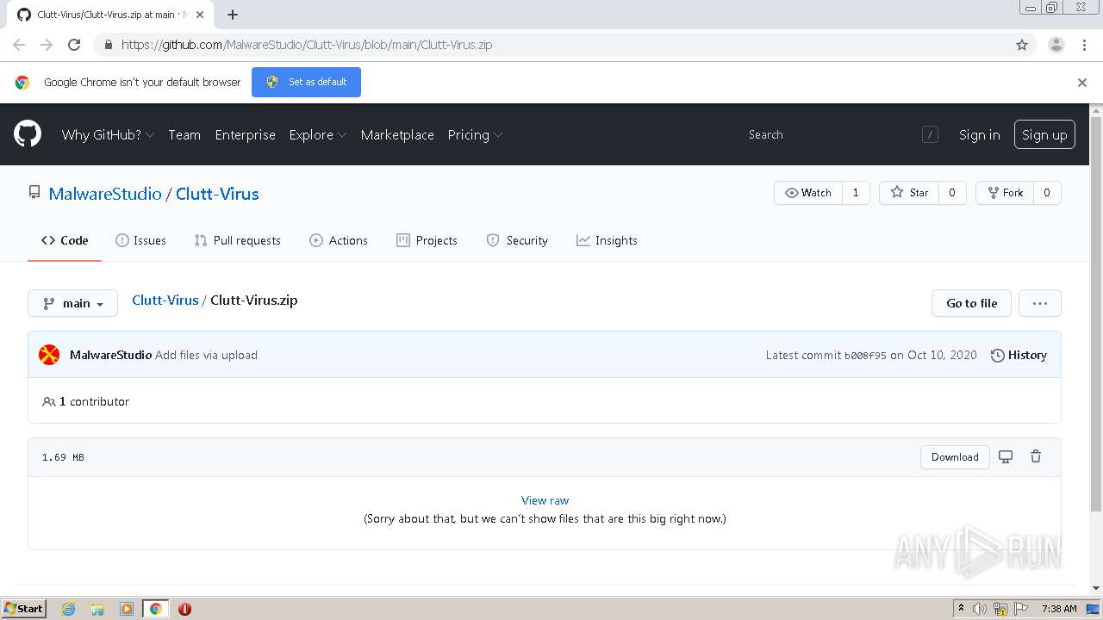Open Pull requests tab

click(x=238, y=240)
